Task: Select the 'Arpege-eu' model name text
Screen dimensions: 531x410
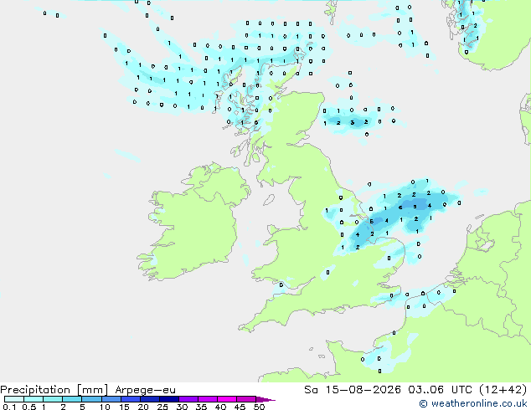Action: click(x=145, y=390)
